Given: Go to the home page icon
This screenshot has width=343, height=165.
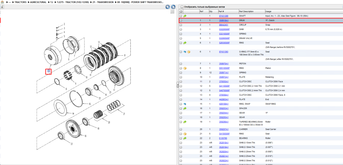Looking at the screenshot, I should (2, 2).
